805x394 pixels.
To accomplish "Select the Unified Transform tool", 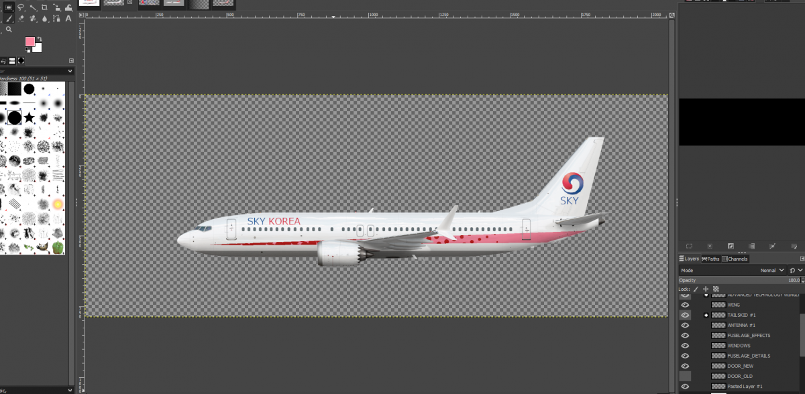I will [56, 7].
